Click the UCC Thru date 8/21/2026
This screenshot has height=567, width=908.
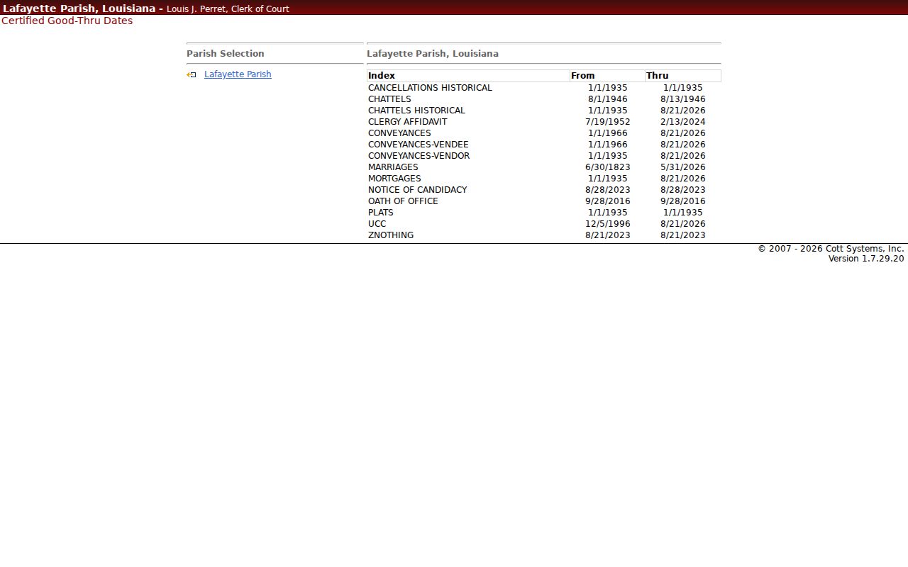coord(683,224)
